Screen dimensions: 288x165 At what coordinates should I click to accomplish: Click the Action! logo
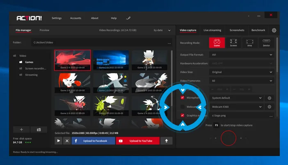tap(29, 18)
